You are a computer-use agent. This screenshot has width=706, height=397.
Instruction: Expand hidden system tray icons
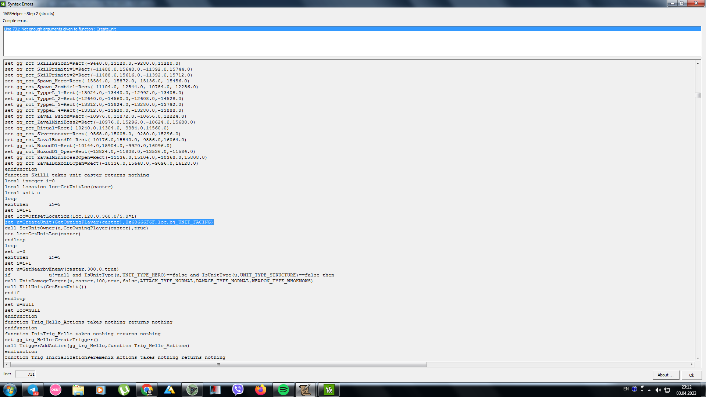[649, 390]
